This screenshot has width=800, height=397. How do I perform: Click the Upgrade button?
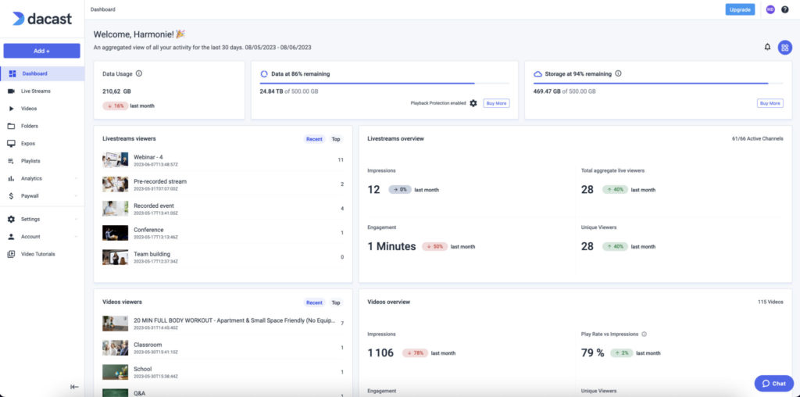739,9
